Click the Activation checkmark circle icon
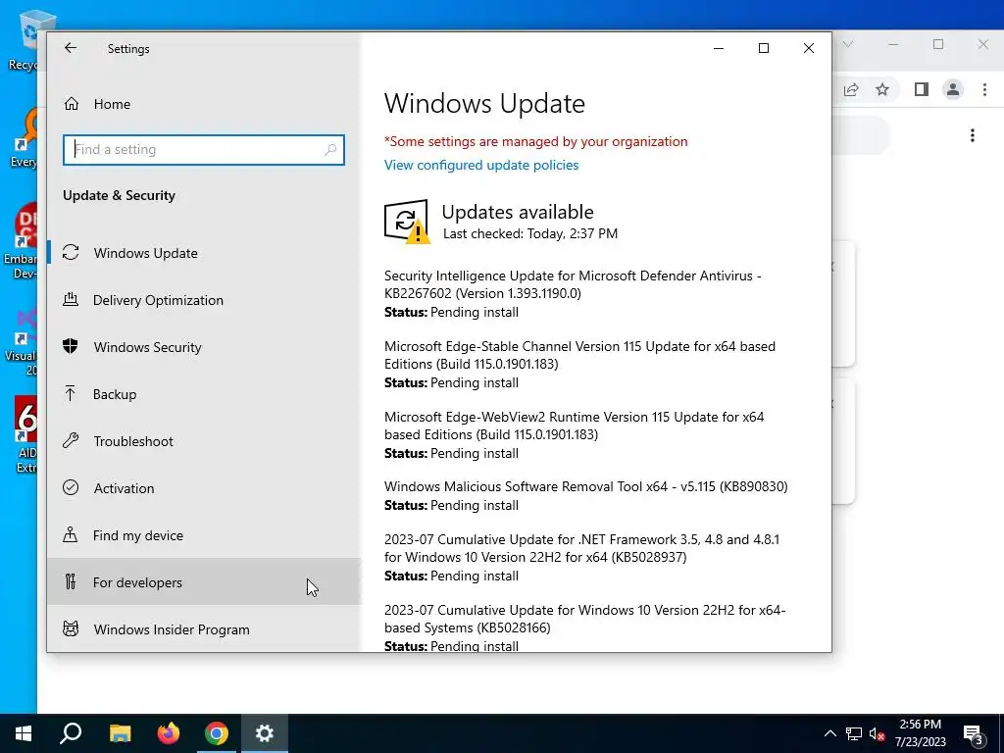The height and width of the screenshot is (753, 1004). (71, 487)
